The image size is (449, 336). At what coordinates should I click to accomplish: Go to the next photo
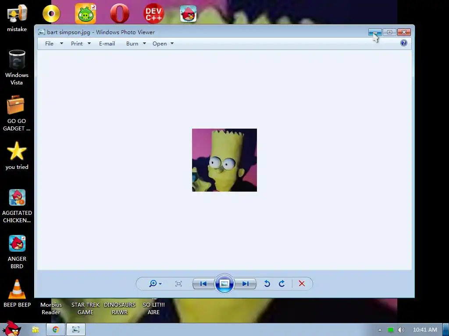click(x=246, y=283)
